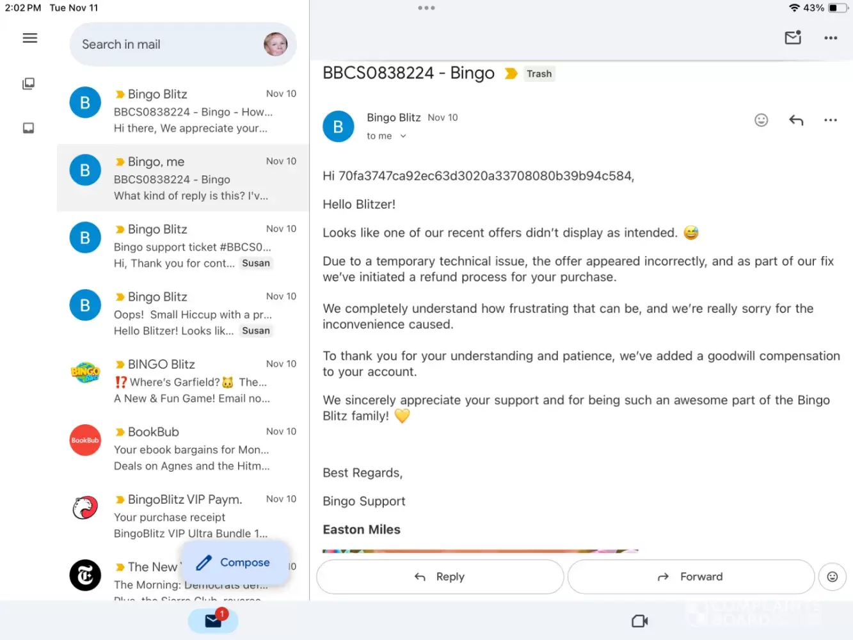853x640 pixels.
Task: Open the account profile picture
Action: tap(276, 44)
